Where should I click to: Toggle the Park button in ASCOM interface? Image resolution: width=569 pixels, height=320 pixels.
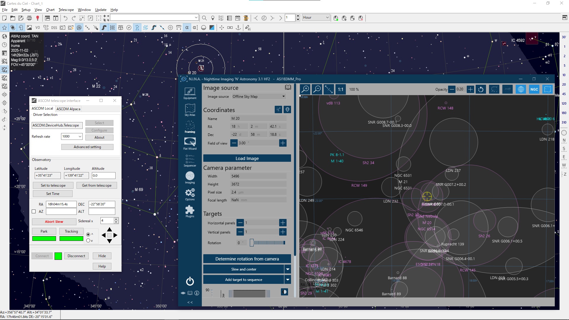pyautogui.click(x=44, y=231)
